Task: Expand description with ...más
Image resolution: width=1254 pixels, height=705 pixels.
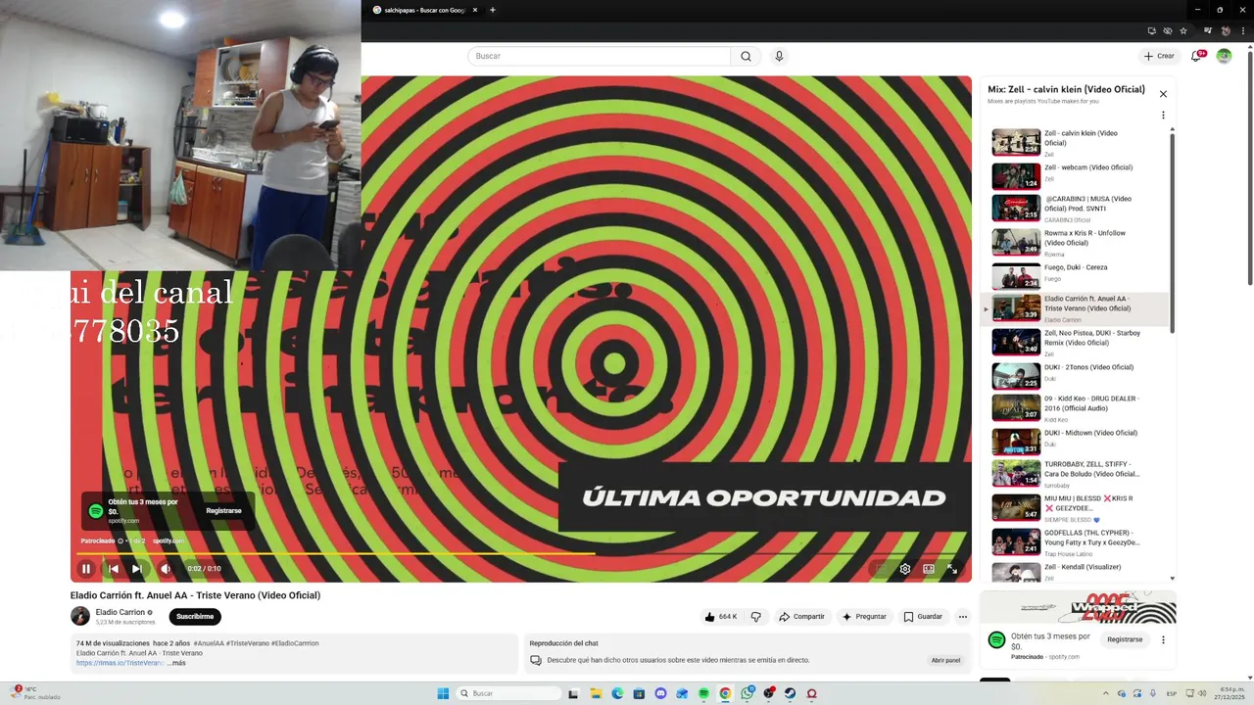Action: pyautogui.click(x=176, y=663)
